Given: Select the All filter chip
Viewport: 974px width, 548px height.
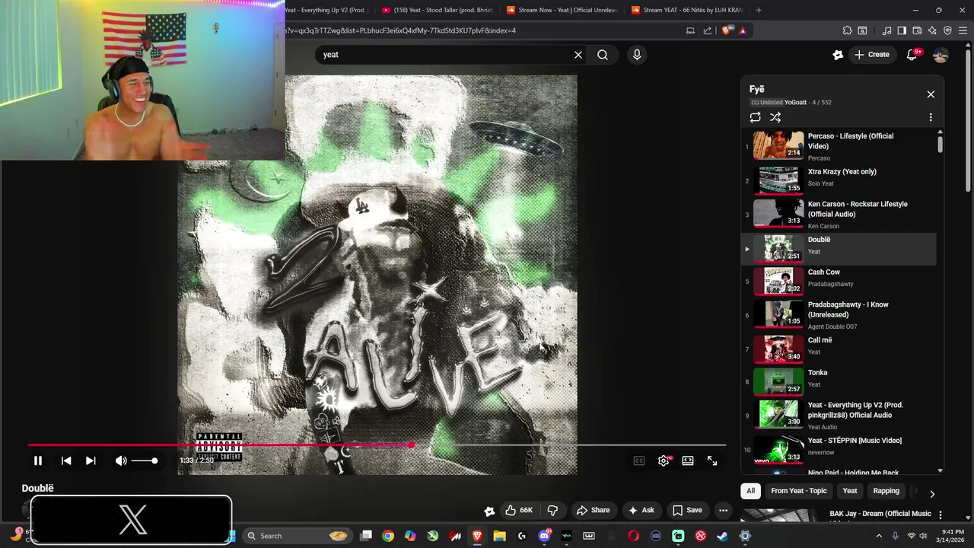Looking at the screenshot, I should click(x=751, y=491).
